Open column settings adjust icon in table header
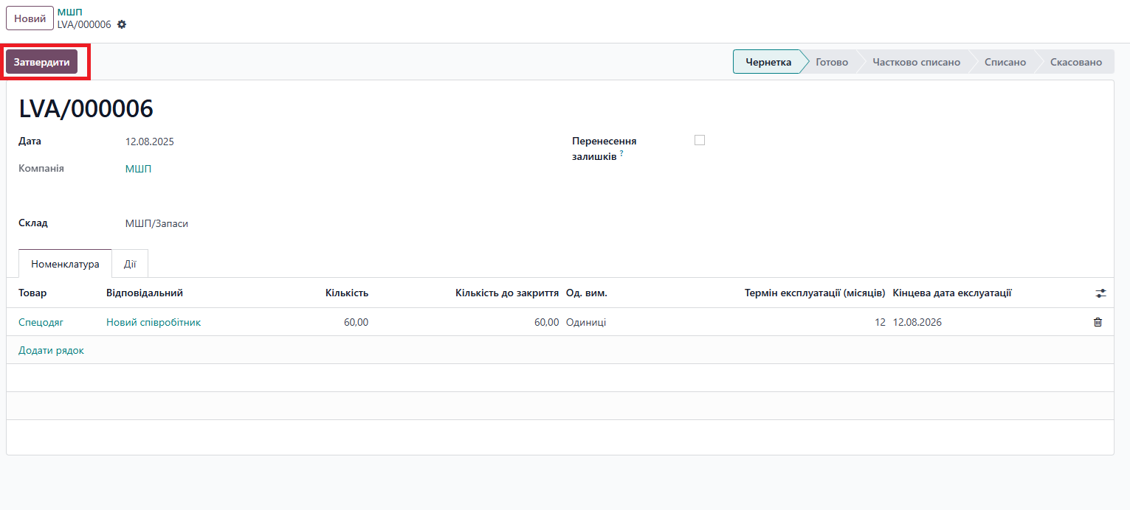 tap(1100, 293)
